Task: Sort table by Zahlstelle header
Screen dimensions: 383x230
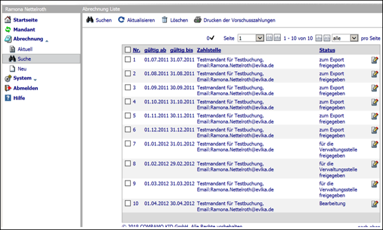Action: [x=209, y=50]
